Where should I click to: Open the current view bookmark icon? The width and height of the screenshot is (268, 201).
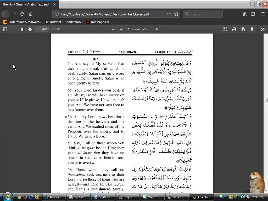pos(252,29)
